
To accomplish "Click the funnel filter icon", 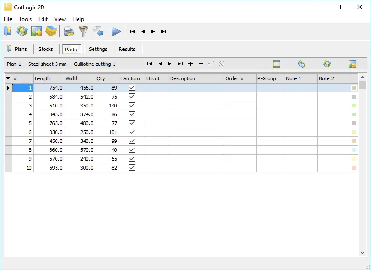I will pos(83,31).
